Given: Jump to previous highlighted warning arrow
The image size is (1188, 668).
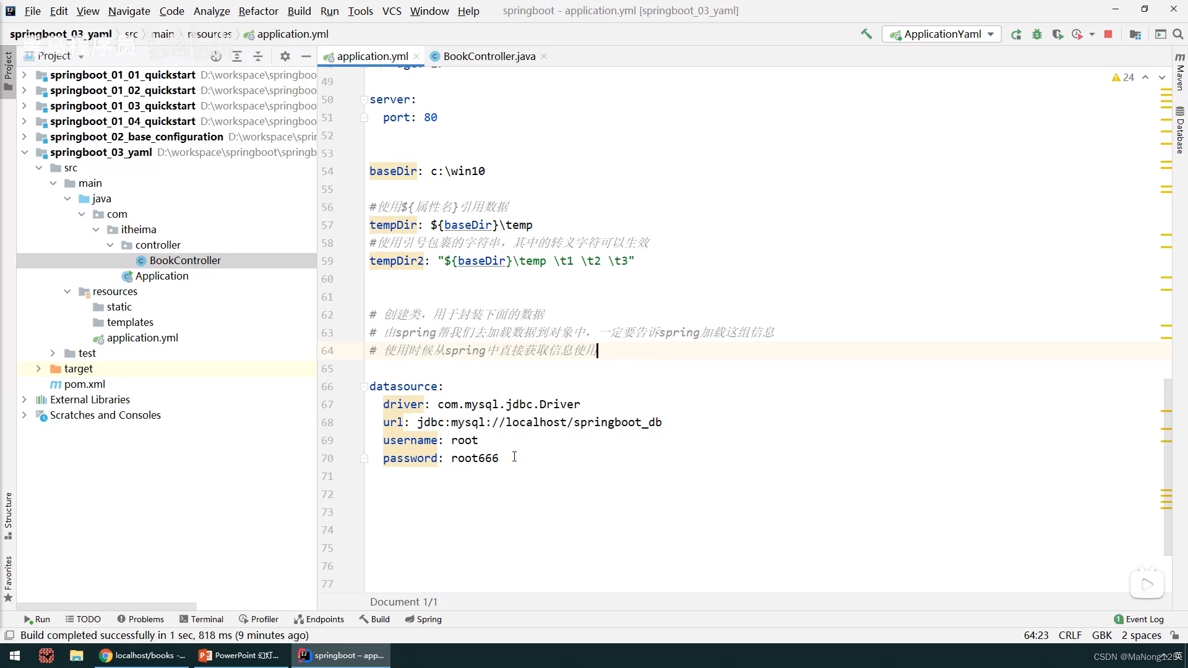Looking at the screenshot, I should click(1145, 77).
